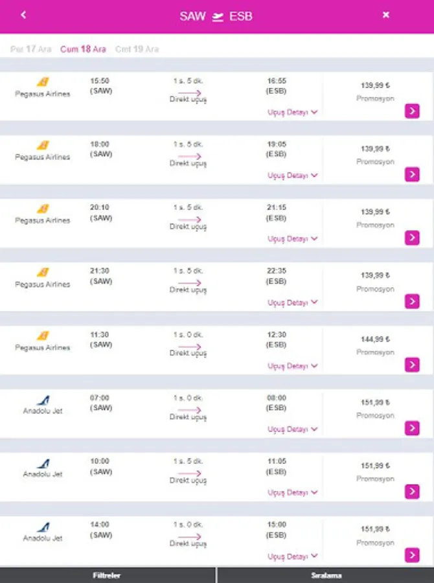Screen dimensions: 434x583
Task: Pick the 14:00 Anadolu Jet arrow button
Action: coord(412,555)
